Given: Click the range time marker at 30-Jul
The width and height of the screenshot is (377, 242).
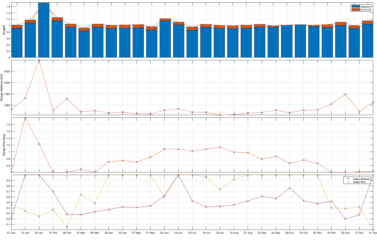Looking at the screenshot, I should pyautogui.click(x=220, y=147).
